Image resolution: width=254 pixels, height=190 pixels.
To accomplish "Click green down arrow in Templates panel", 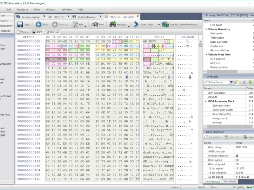I will coord(250,82).
